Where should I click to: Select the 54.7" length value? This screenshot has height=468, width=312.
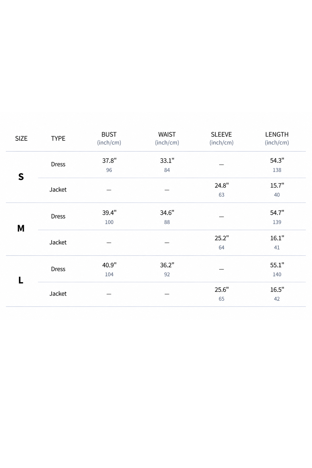pyautogui.click(x=277, y=213)
